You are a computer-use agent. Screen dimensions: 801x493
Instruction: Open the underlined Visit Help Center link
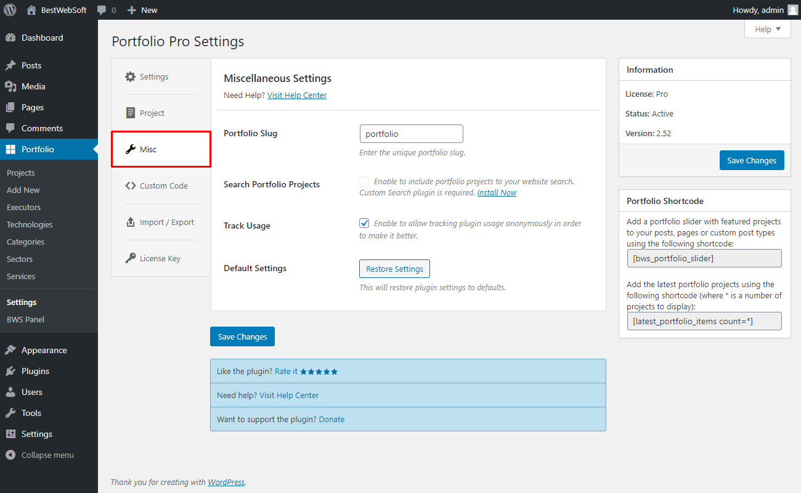point(297,96)
